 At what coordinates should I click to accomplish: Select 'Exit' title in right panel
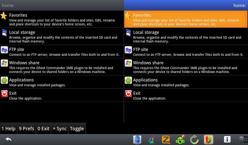(137, 93)
